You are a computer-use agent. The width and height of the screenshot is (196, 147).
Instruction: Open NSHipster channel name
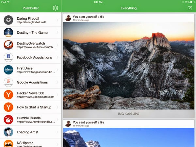(25, 143)
